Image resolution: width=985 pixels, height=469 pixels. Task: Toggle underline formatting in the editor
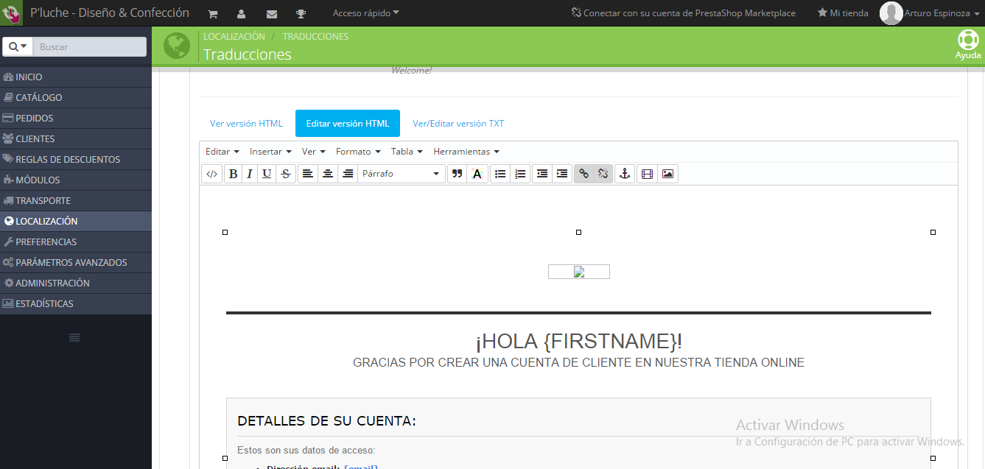[x=267, y=174]
